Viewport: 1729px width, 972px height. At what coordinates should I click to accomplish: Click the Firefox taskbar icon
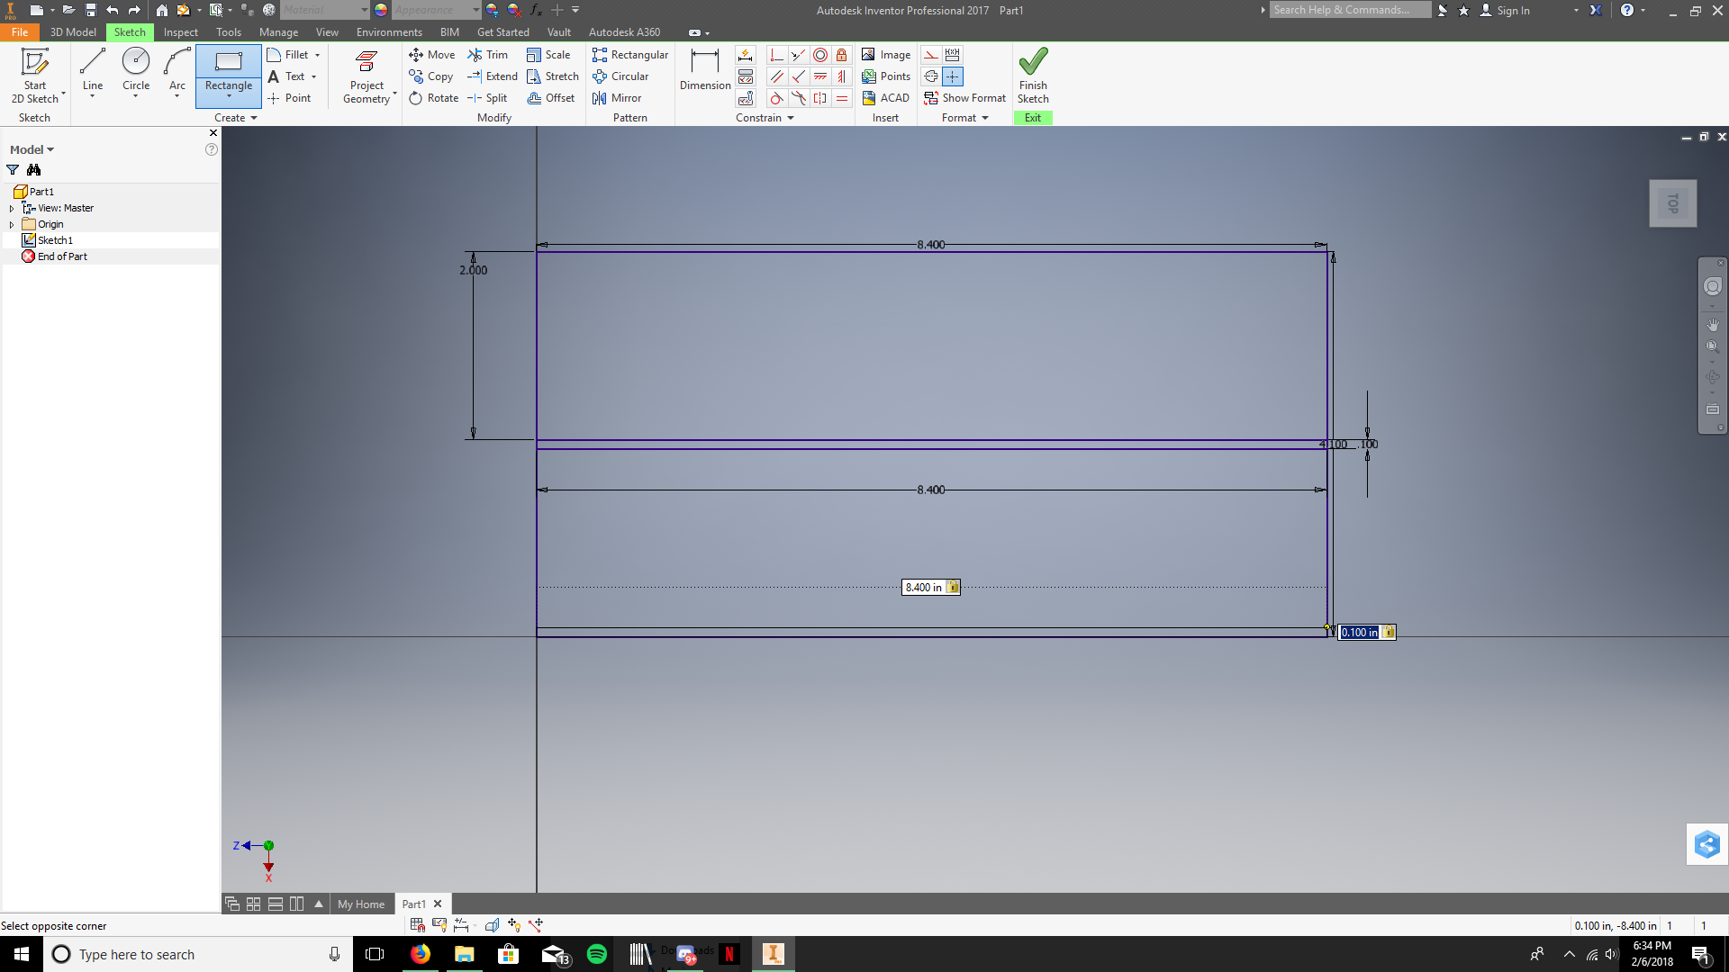tap(421, 953)
